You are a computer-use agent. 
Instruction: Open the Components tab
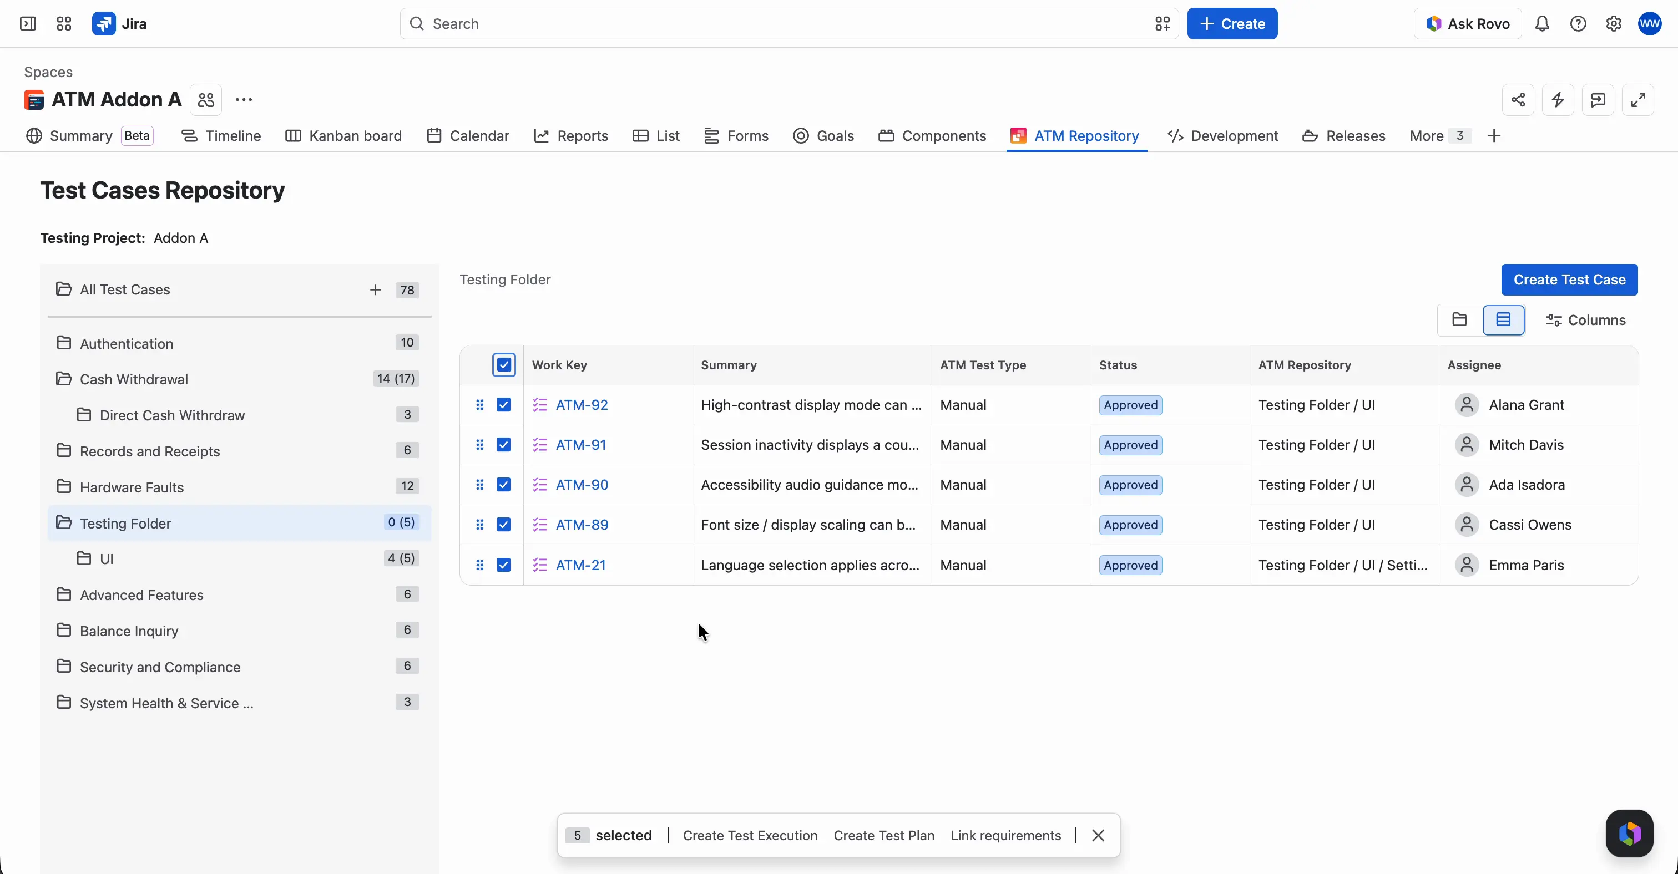point(932,136)
